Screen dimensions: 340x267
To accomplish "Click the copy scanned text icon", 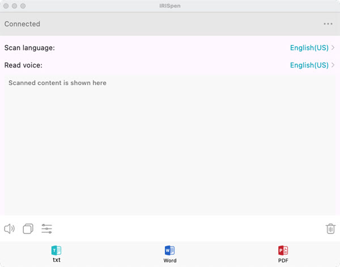I will tap(28, 228).
